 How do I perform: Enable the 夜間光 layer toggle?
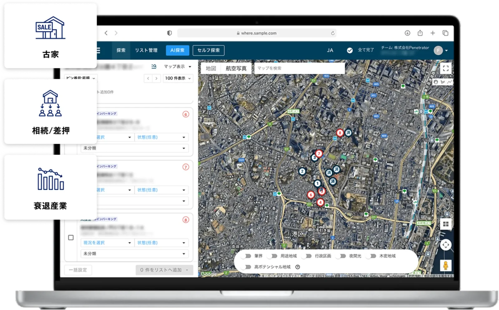[342, 256]
